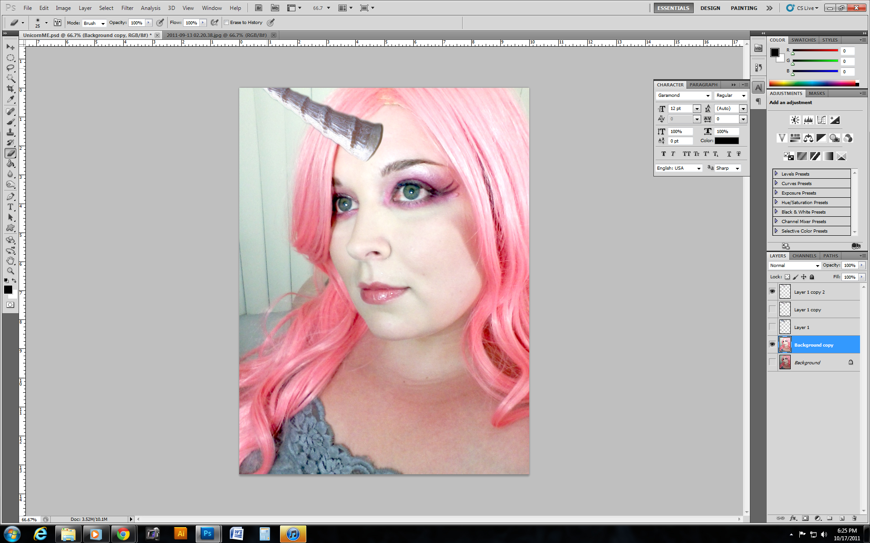Click the color spectrum ramp
The width and height of the screenshot is (870, 543).
tap(813, 83)
